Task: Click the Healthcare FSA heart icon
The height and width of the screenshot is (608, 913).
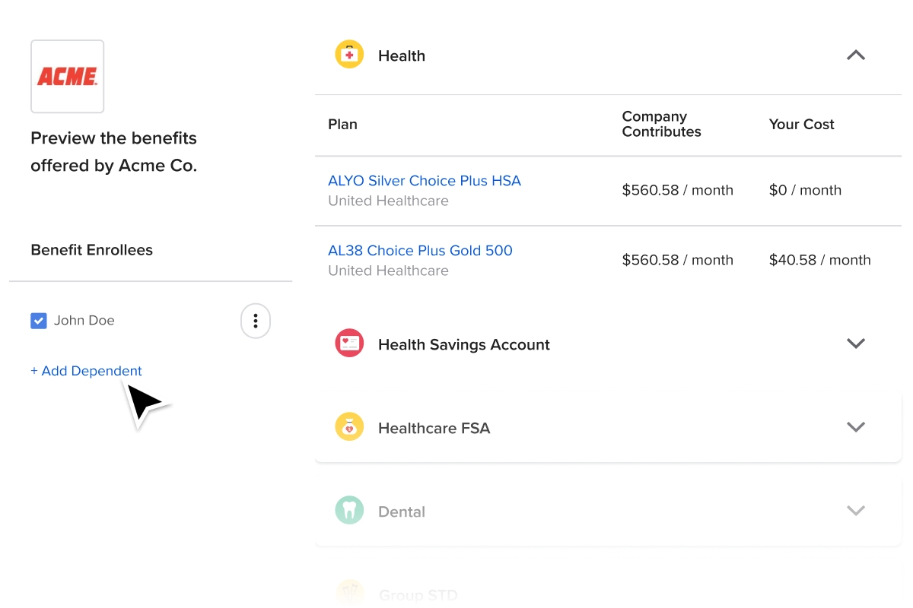Action: click(349, 426)
